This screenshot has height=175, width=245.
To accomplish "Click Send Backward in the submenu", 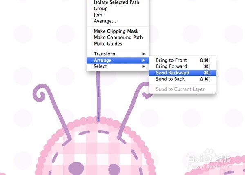I will 183,73.
